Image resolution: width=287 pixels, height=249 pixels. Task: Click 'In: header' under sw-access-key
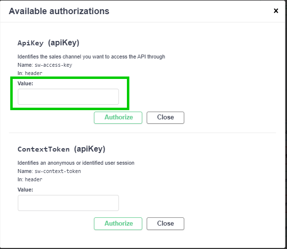tap(30, 73)
